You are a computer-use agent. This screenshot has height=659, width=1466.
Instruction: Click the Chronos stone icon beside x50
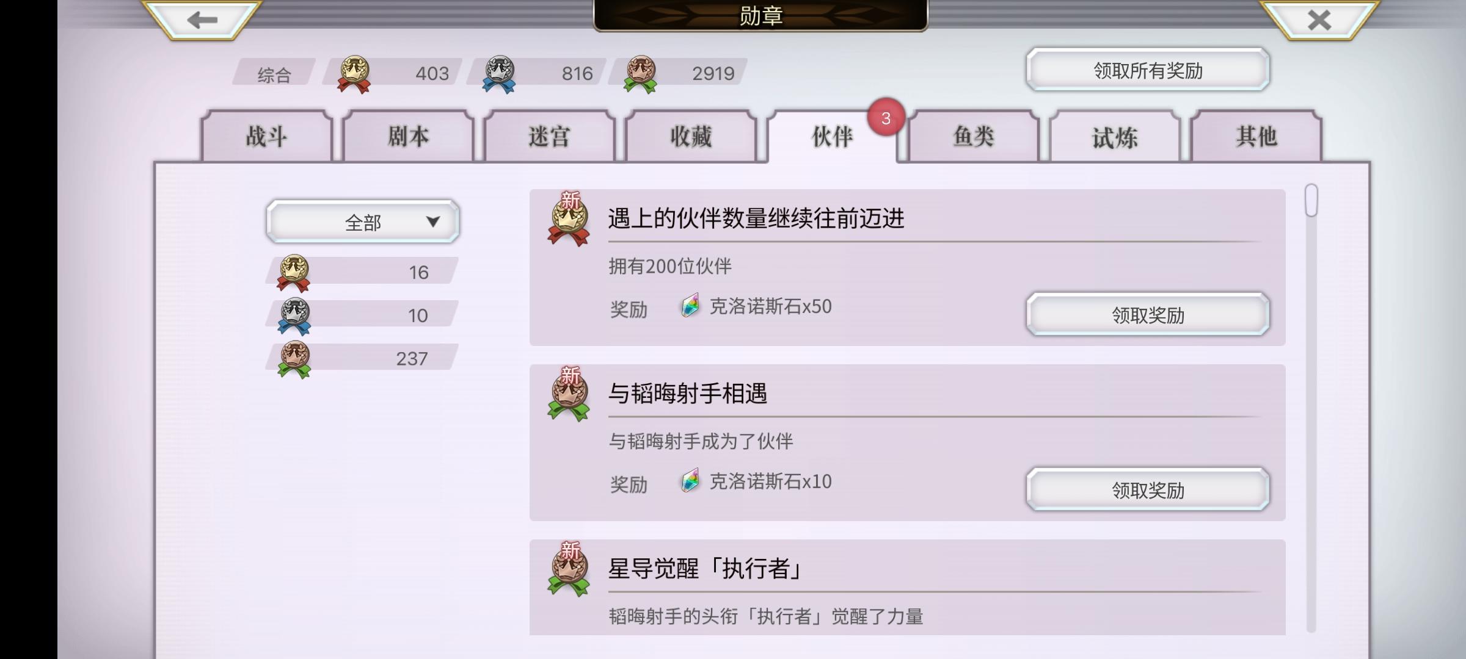pyautogui.click(x=690, y=305)
